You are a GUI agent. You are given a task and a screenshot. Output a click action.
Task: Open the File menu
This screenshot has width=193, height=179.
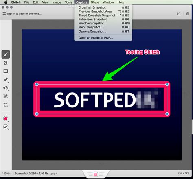click(x=27, y=2)
